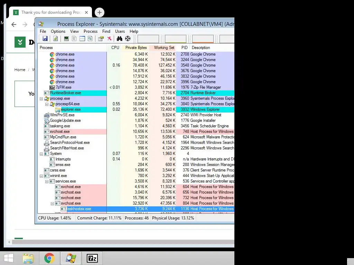This screenshot has width=354, height=265.
Task: Collapse the System process tree node
Action: coord(41,154)
